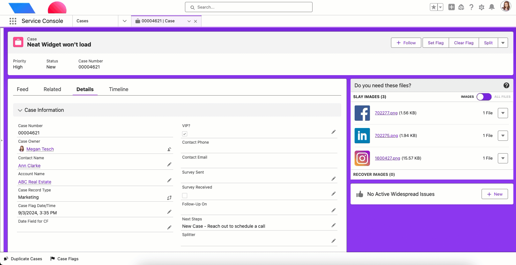The width and height of the screenshot is (516, 265).
Task: Edit the VIP? field pencil
Action: pyautogui.click(x=334, y=132)
